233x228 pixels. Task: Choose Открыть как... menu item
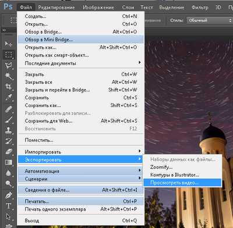click(81, 47)
